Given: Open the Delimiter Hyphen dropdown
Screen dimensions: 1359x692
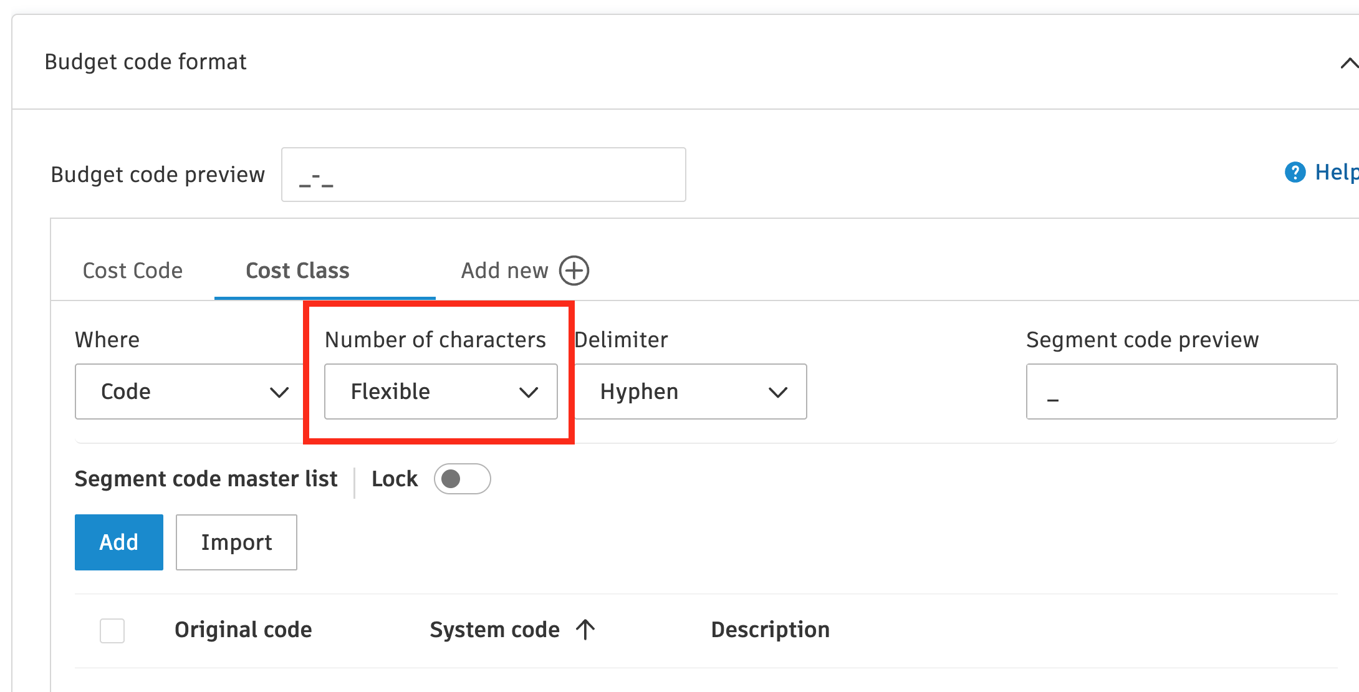Looking at the screenshot, I should (691, 392).
